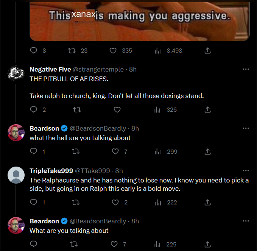Open @strangertemple profile handle
This screenshot has width=257, height=251.
(98, 69)
